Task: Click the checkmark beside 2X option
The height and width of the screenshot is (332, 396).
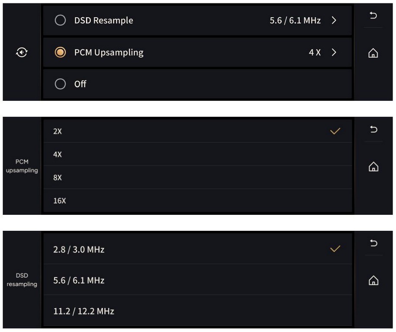Action: pyautogui.click(x=335, y=131)
